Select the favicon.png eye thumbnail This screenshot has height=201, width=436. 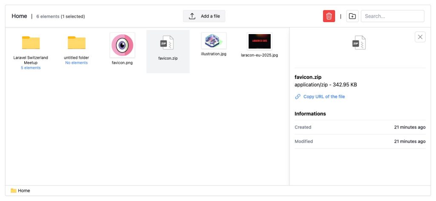[122, 45]
